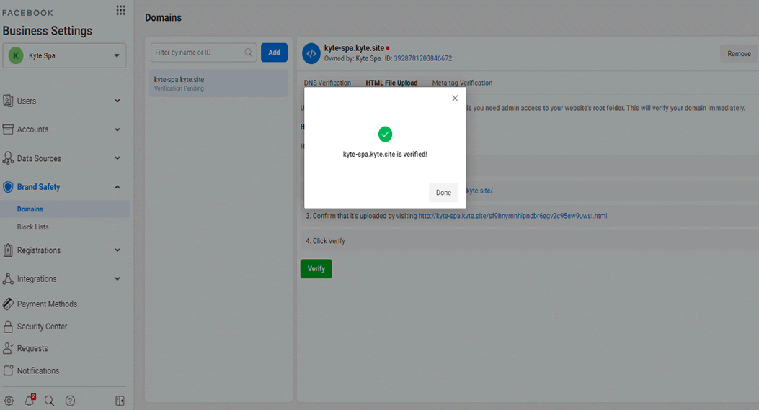This screenshot has height=410, width=759.
Task: Click the Kyte Spa avatar K icon
Action: [x=16, y=55]
